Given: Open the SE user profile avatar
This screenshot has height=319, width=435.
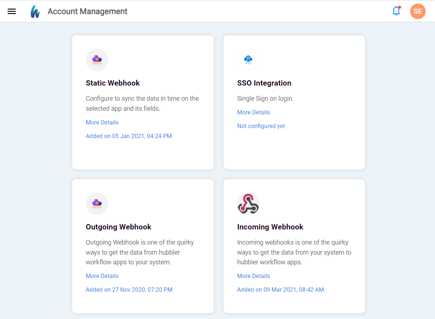Looking at the screenshot, I should point(418,12).
